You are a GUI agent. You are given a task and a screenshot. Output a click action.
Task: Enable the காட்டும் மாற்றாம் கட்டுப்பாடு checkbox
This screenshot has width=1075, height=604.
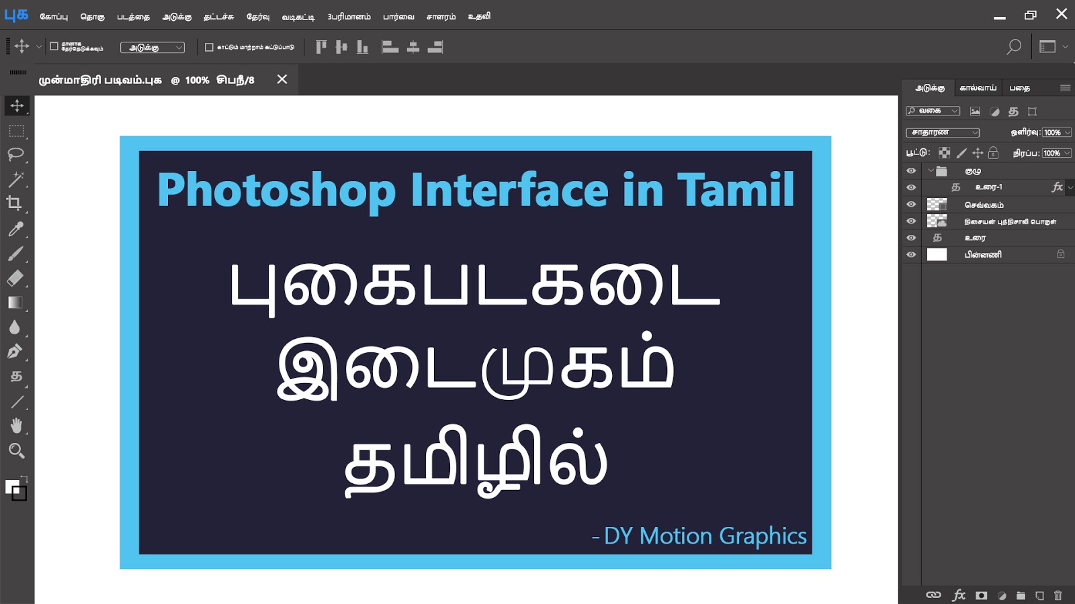click(x=209, y=47)
